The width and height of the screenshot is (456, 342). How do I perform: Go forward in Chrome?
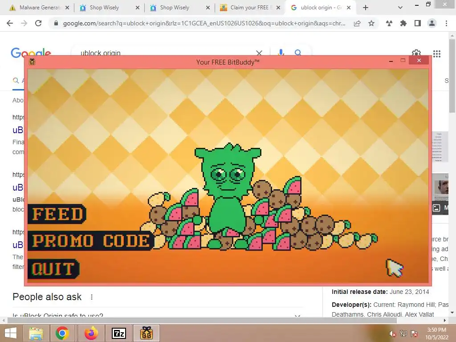click(x=24, y=23)
